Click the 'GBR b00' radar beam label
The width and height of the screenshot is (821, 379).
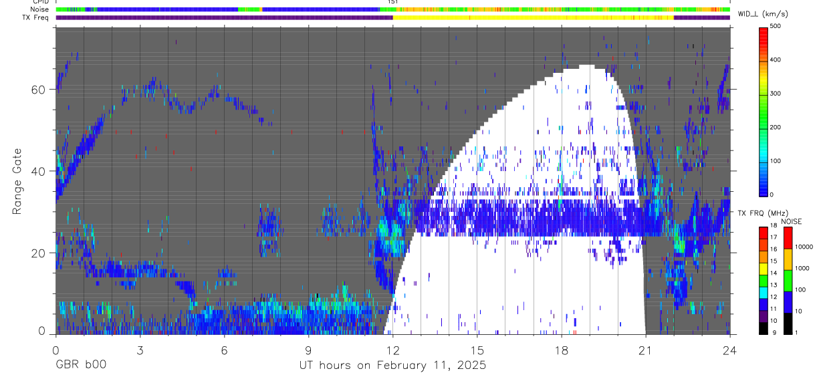(x=80, y=366)
